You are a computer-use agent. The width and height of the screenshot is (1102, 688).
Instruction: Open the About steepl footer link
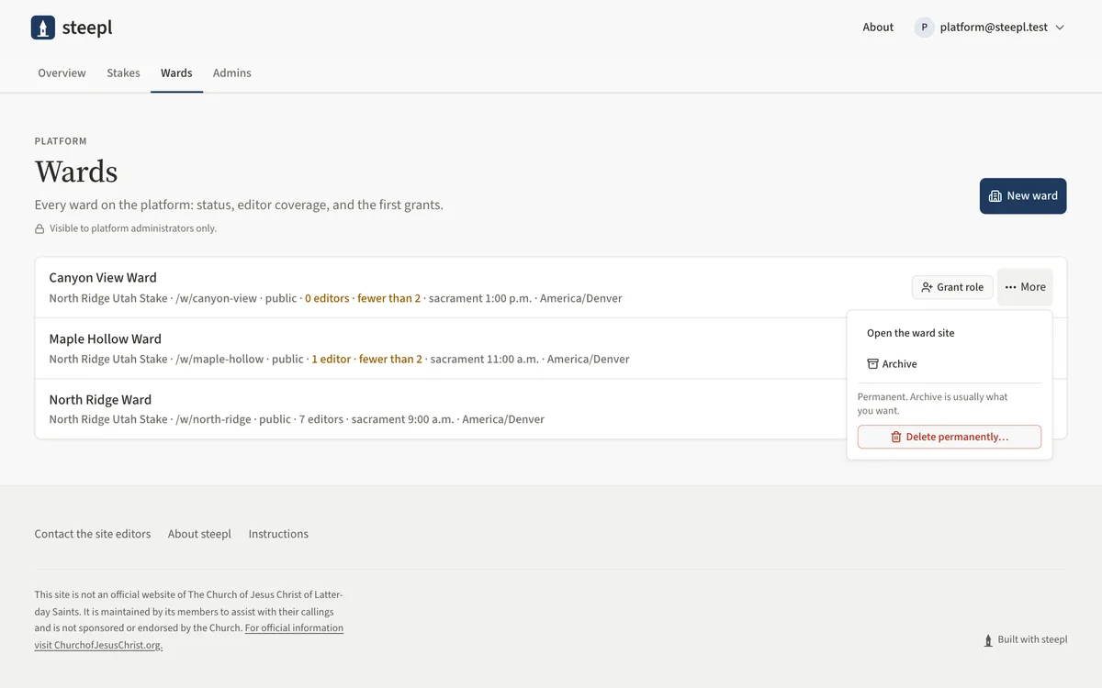coord(199,534)
